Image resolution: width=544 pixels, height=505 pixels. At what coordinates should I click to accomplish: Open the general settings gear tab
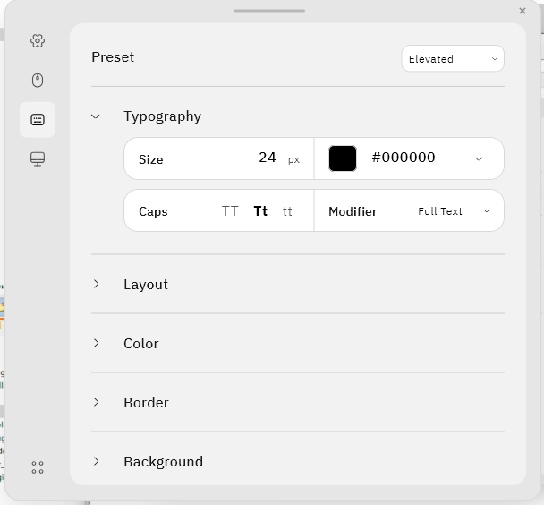(38, 41)
